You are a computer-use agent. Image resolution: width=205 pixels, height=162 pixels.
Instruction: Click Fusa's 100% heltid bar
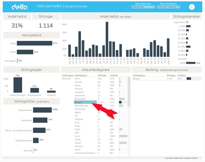(123, 136)
